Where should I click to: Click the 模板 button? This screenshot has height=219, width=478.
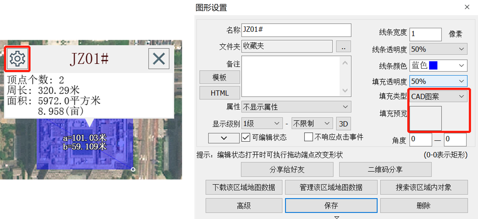pos(220,77)
